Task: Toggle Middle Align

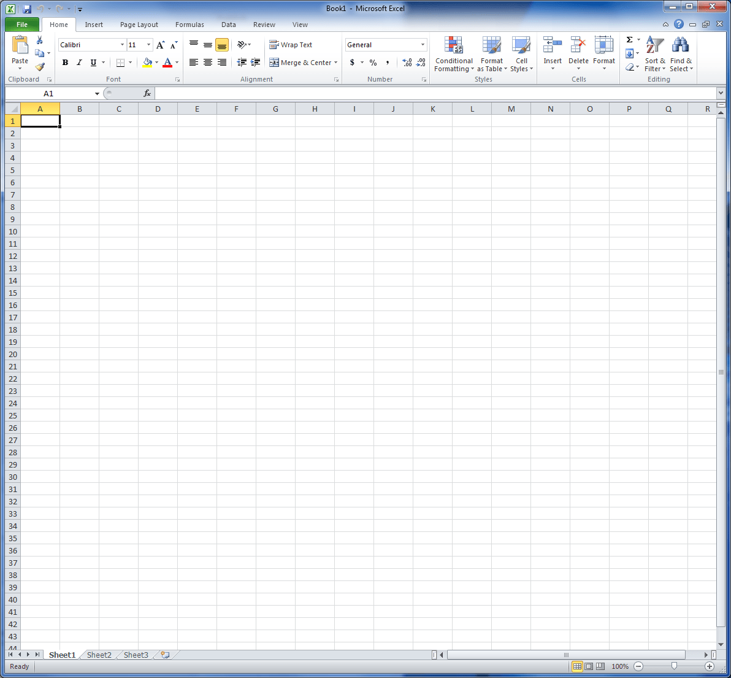Action: (208, 45)
